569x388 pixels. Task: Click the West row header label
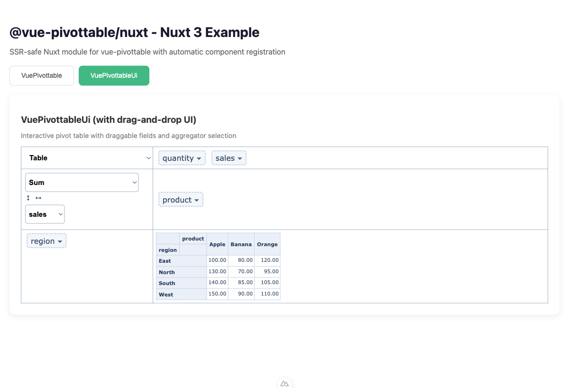click(x=165, y=294)
